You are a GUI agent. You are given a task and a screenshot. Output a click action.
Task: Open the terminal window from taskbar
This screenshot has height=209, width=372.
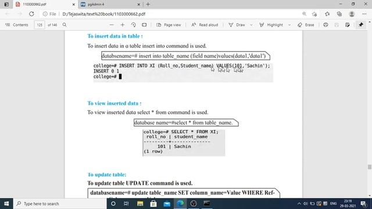pyautogui.click(x=207, y=204)
